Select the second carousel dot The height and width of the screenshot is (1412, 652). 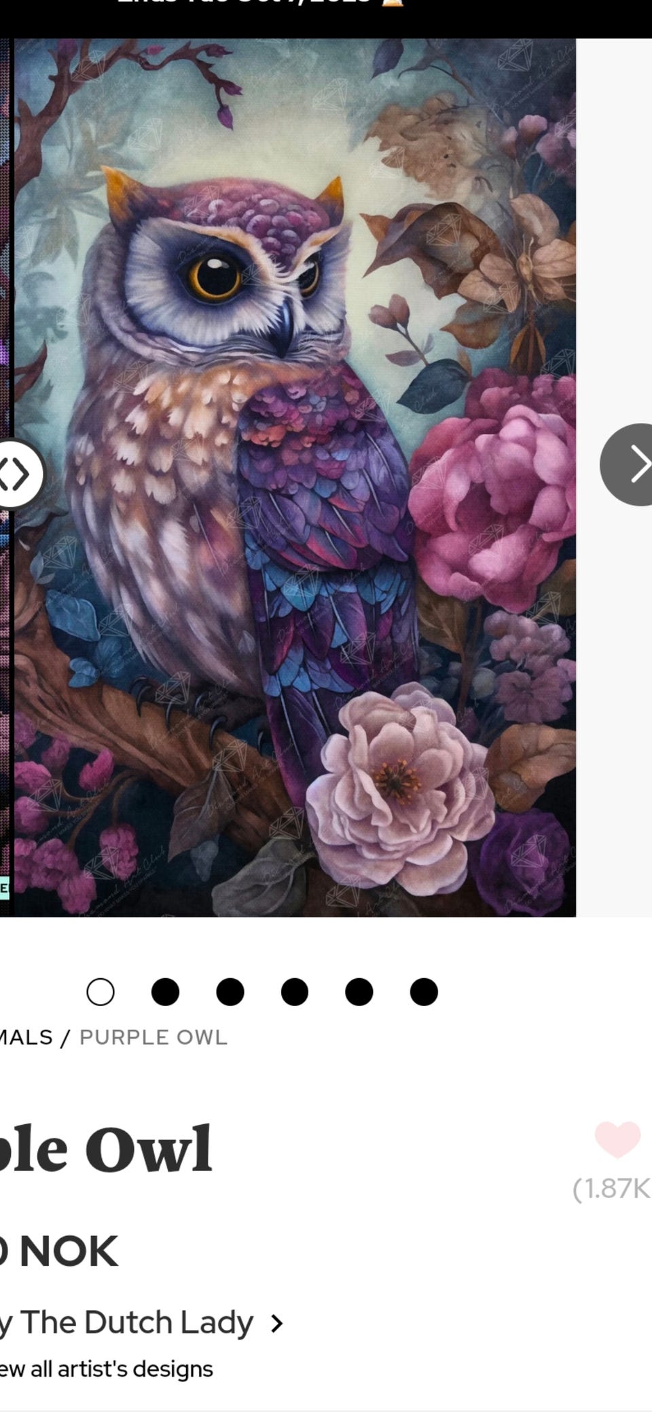tap(165, 992)
